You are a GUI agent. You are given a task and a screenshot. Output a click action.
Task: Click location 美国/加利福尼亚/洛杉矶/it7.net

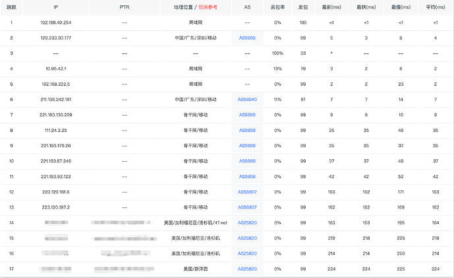(x=196, y=223)
